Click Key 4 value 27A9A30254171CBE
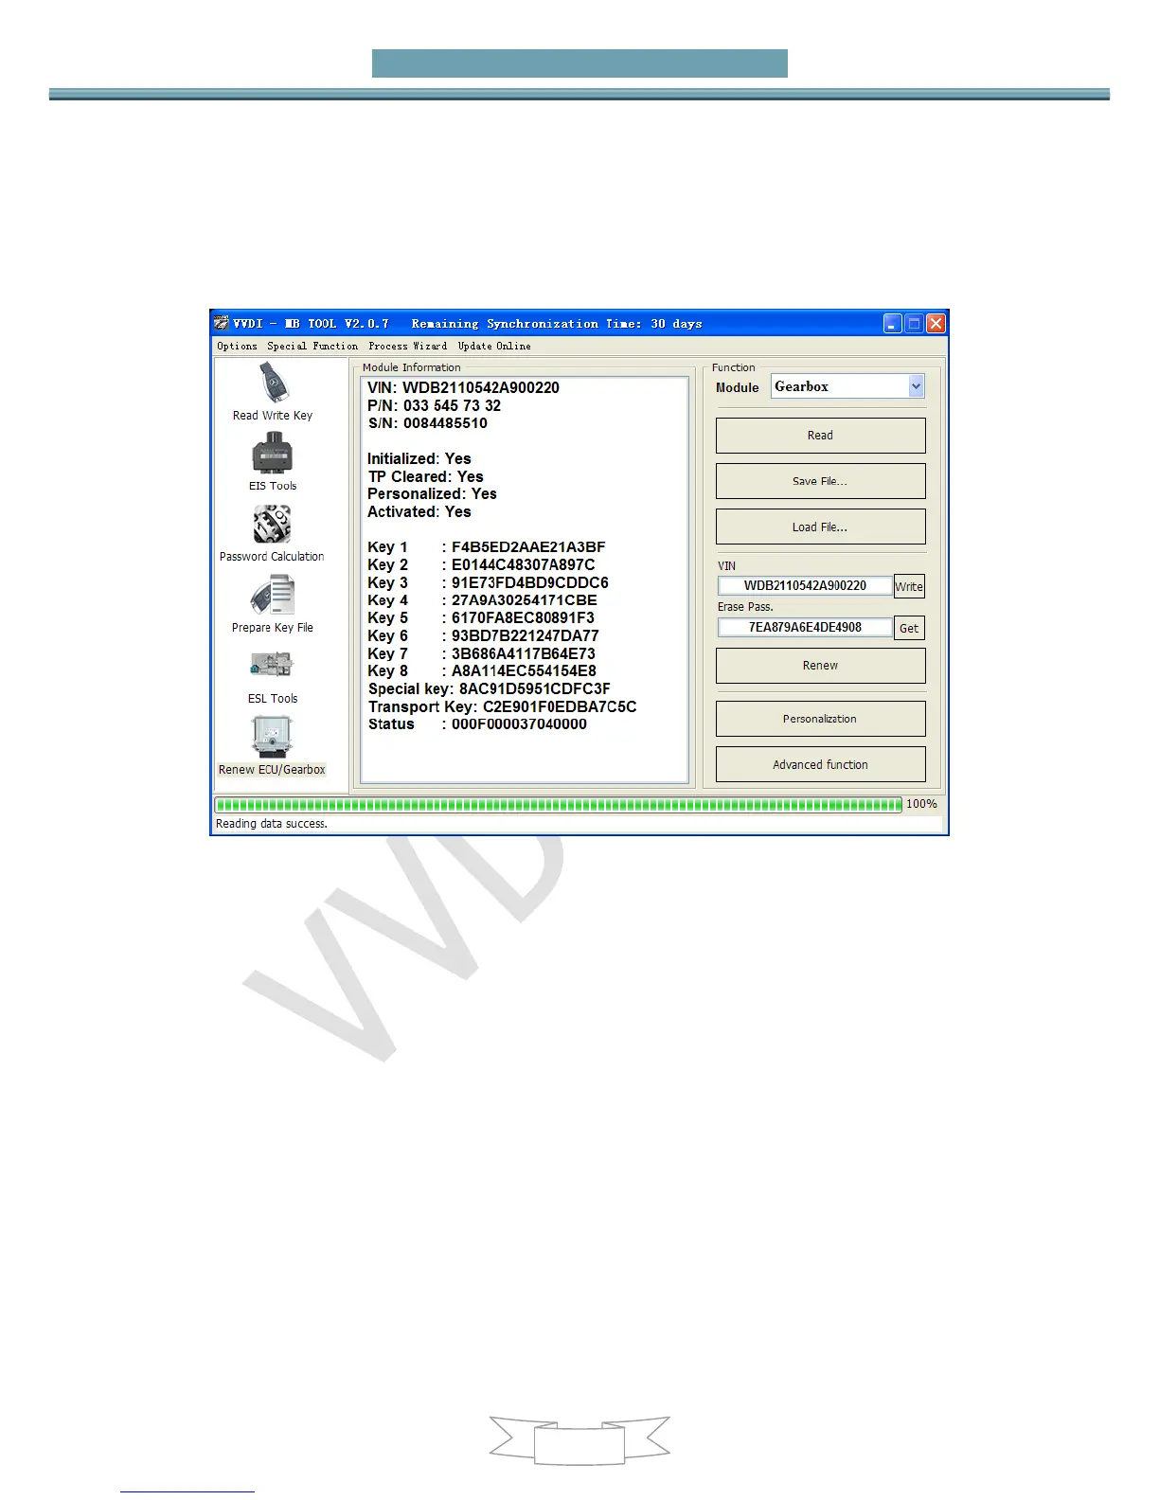This screenshot has height=1500, width=1159. [x=525, y=600]
